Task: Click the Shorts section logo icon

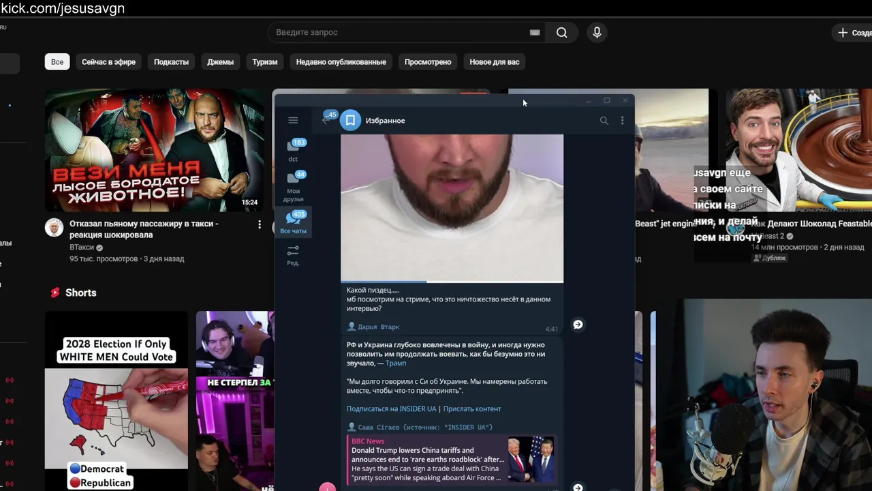Action: 55,293
